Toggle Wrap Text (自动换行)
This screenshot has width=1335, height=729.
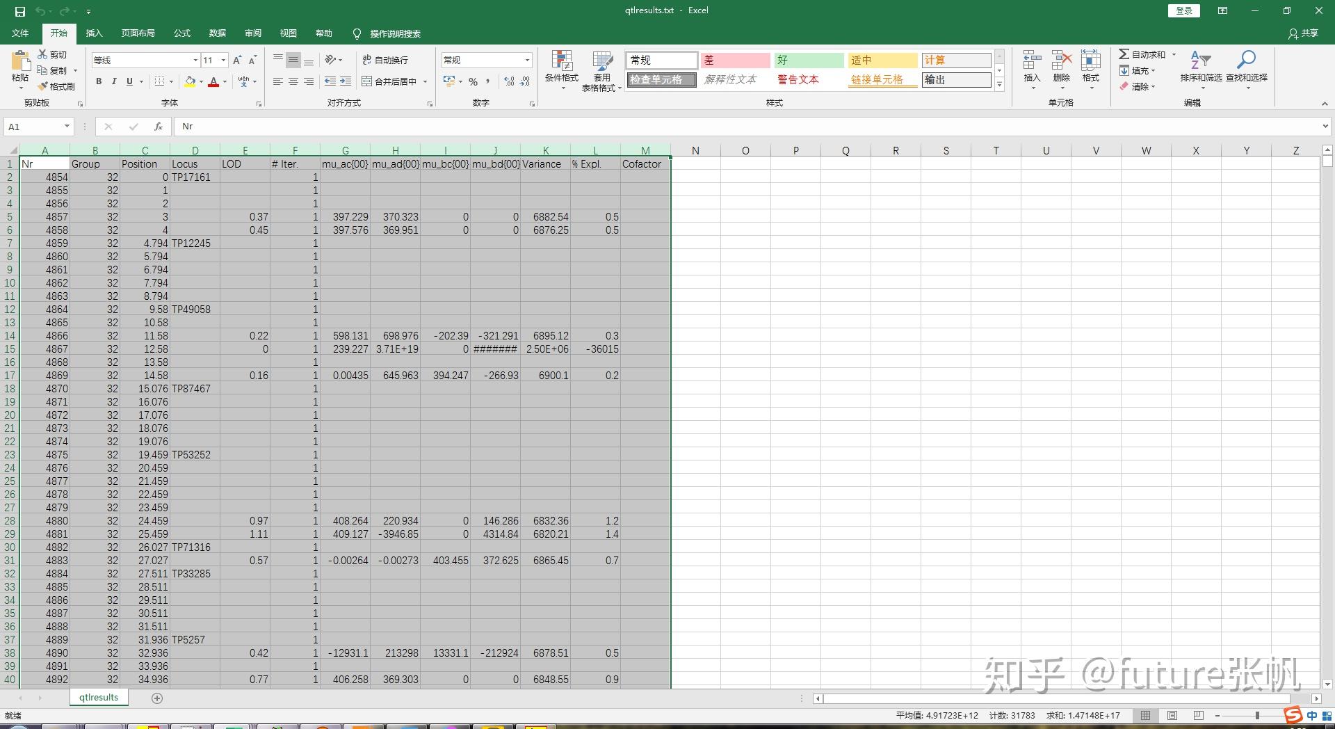point(386,61)
